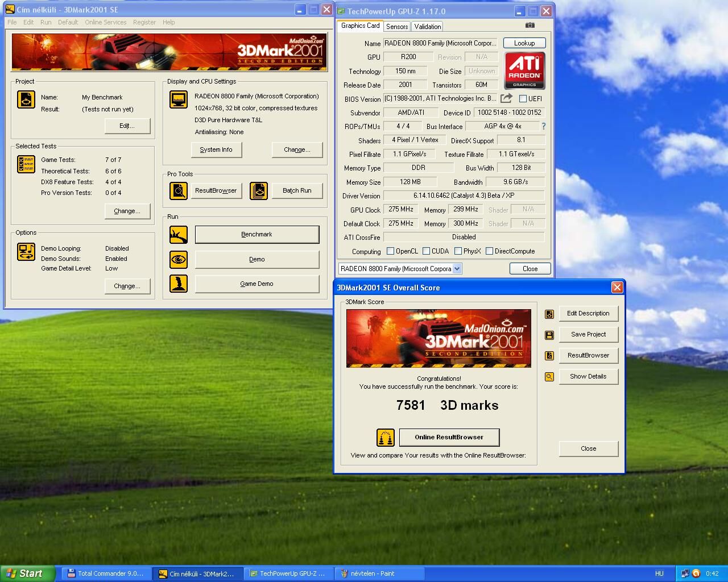The height and width of the screenshot is (582, 728).
Task: Click the Options demo looping icon
Action: 26,251
